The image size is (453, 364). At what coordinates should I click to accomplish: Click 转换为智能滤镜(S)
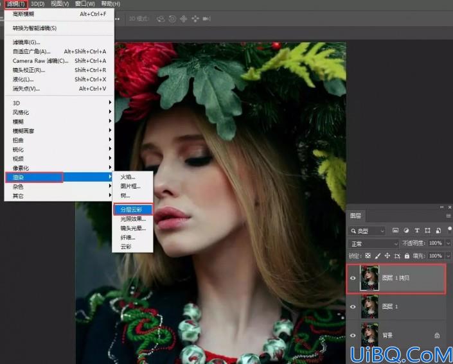pyautogui.click(x=59, y=28)
